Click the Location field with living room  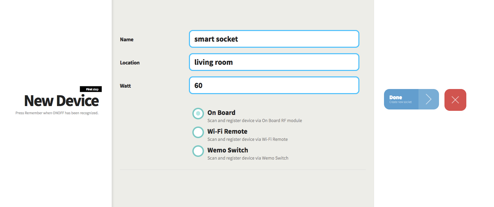point(274,62)
